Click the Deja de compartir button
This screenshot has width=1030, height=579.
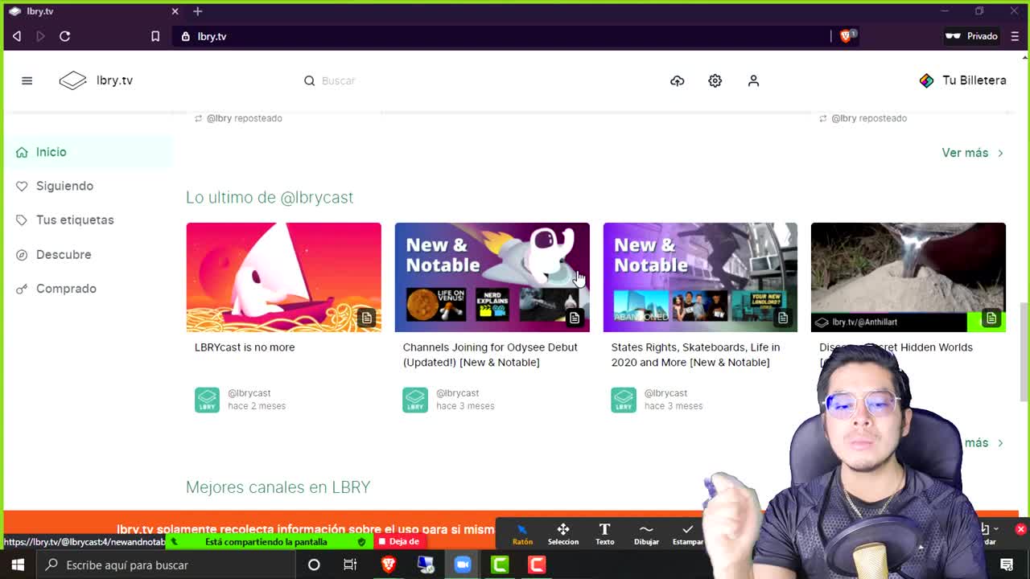coord(401,541)
